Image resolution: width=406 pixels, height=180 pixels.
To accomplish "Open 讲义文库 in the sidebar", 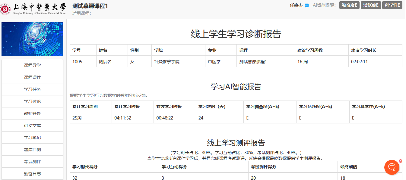I will coord(33,126).
